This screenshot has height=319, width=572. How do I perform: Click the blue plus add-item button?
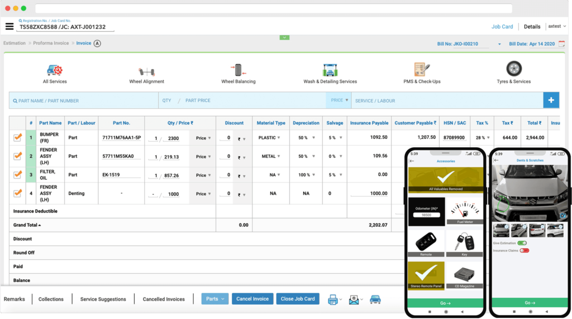(x=551, y=100)
